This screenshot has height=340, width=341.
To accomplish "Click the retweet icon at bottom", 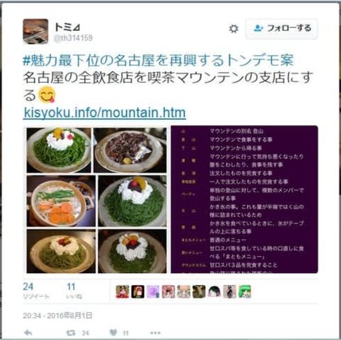I will tap(70, 333).
